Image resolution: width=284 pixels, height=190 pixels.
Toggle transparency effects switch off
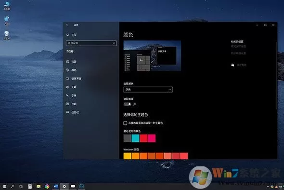pos(128,104)
